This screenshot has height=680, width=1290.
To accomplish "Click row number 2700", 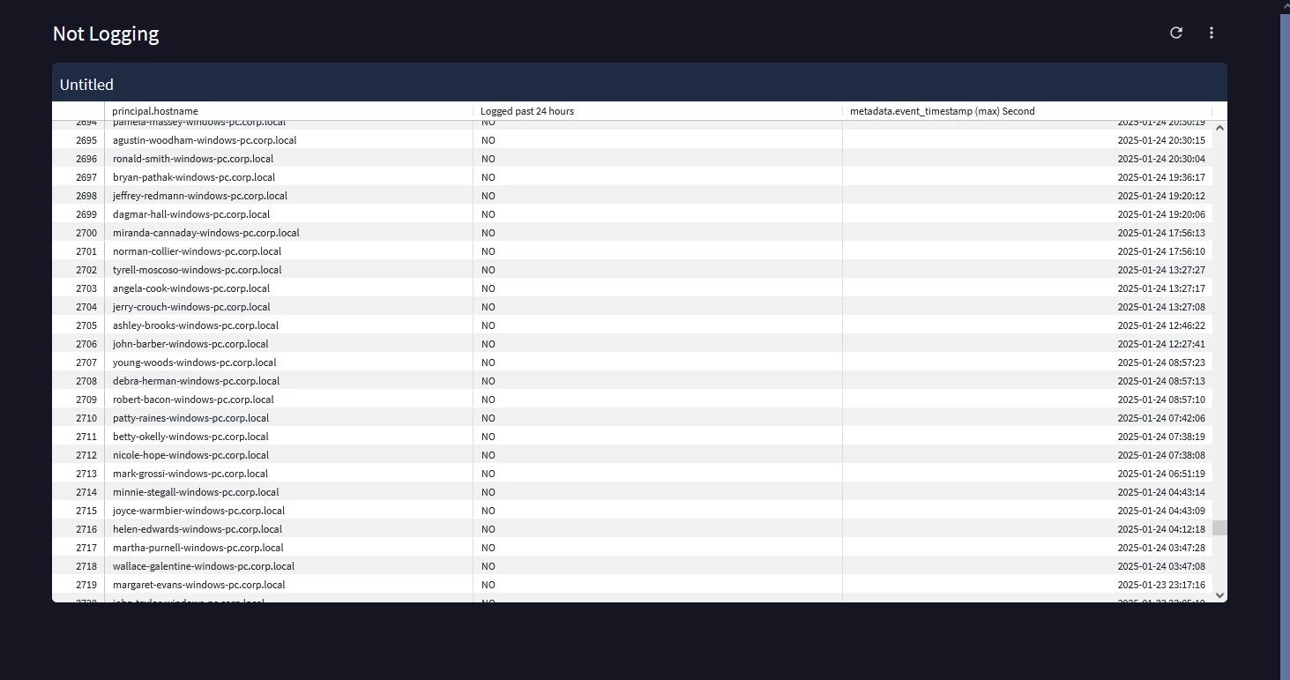I will point(86,233).
